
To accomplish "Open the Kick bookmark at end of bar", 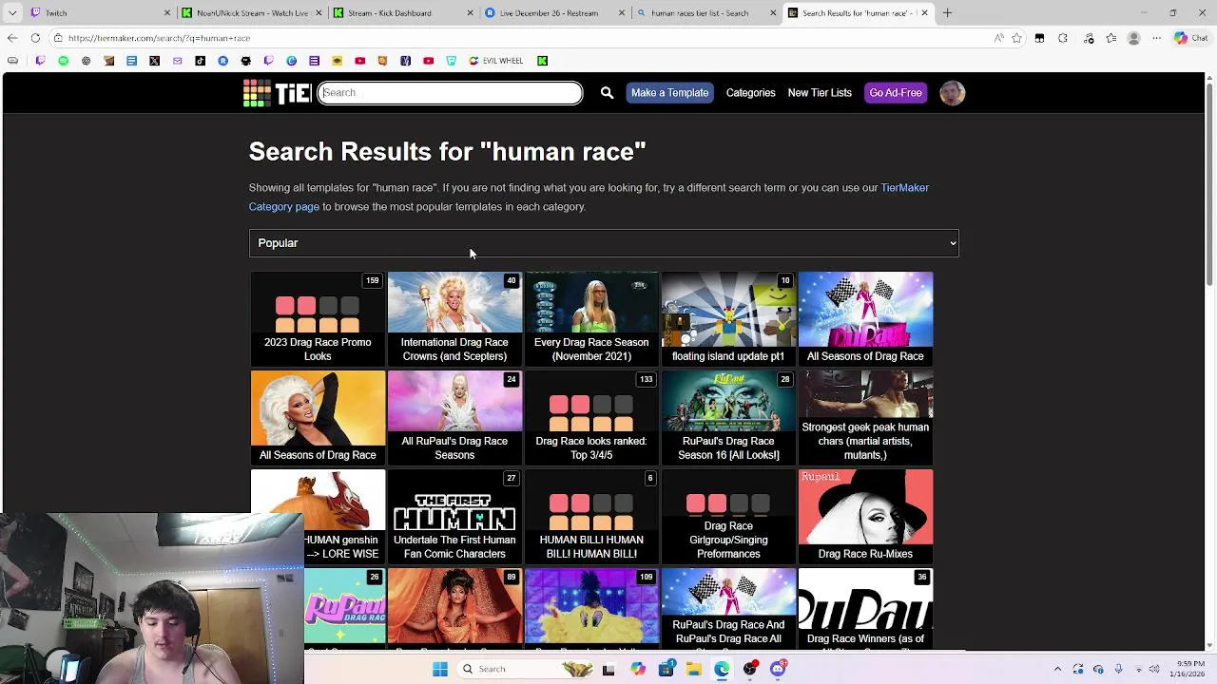I will coord(542,61).
